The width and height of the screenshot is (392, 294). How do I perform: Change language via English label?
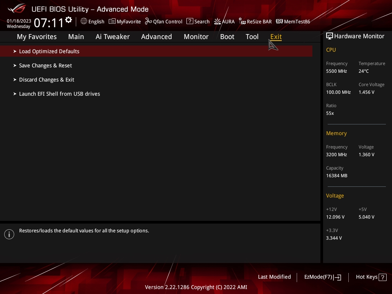(96, 22)
